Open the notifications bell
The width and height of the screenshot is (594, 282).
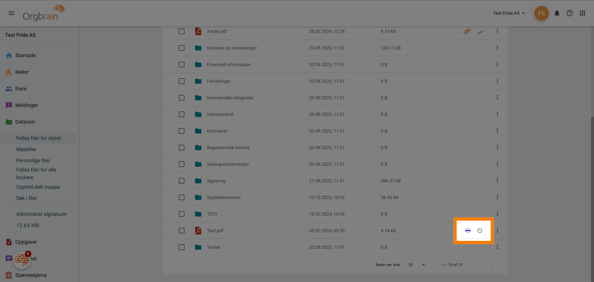pyautogui.click(x=557, y=13)
